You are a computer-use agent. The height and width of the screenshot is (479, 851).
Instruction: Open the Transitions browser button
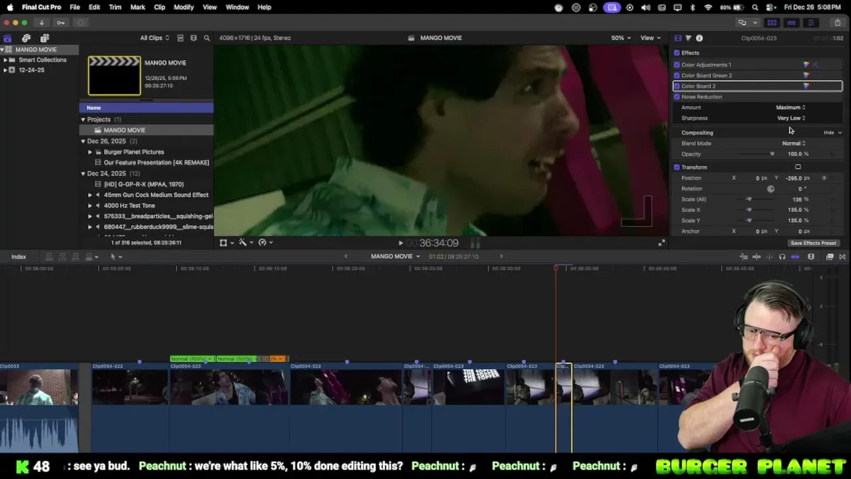(x=842, y=257)
